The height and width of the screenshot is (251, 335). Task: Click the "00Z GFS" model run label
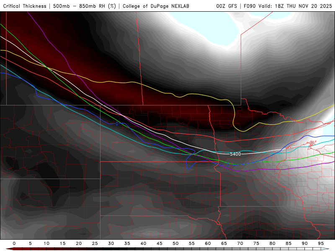coord(227,6)
